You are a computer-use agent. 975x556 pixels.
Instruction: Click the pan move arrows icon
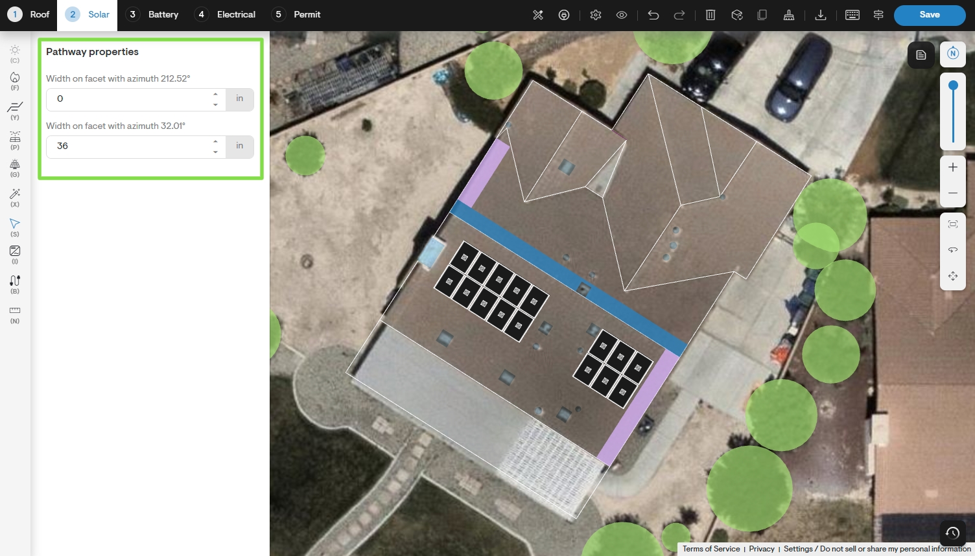click(953, 276)
